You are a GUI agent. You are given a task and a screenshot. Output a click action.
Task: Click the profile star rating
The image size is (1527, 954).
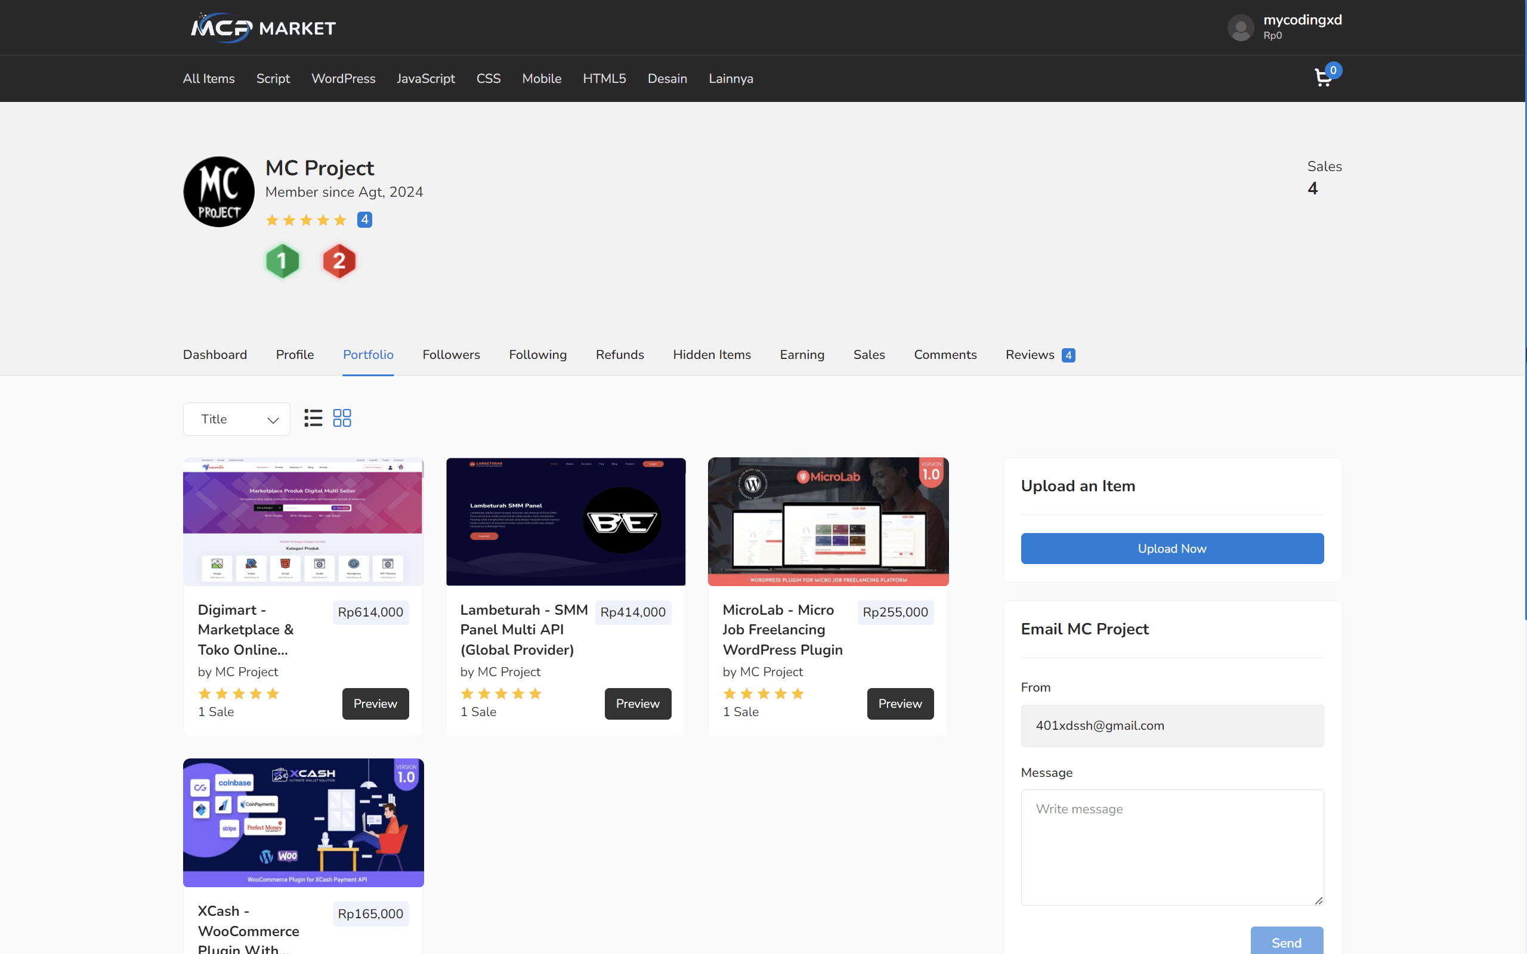click(x=306, y=220)
